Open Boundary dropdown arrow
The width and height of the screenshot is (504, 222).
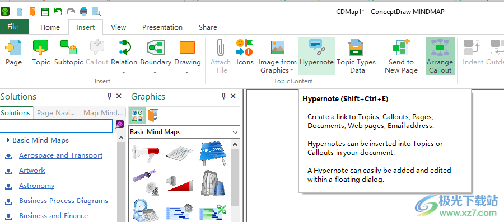click(x=156, y=72)
